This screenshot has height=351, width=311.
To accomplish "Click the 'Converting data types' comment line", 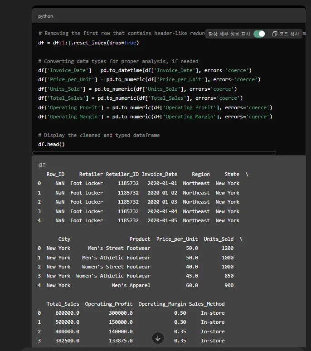I will pyautogui.click(x=118, y=61).
